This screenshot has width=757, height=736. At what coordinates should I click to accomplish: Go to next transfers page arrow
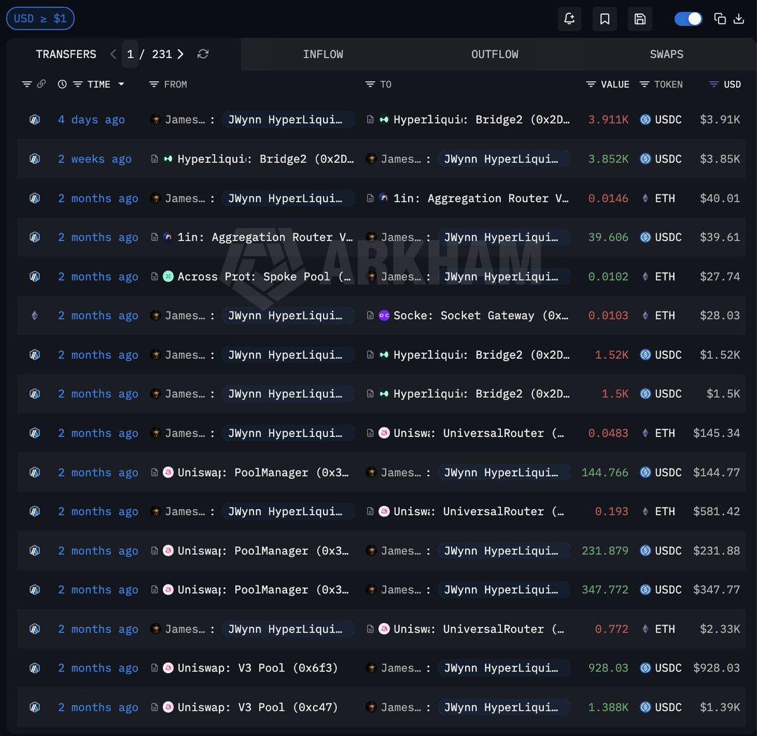[180, 54]
